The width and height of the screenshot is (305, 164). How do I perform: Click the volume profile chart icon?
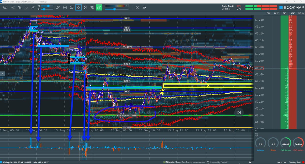19,7
